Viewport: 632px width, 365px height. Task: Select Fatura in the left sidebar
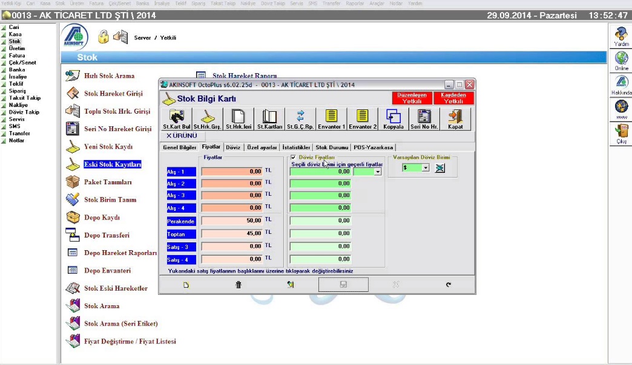click(x=17, y=56)
